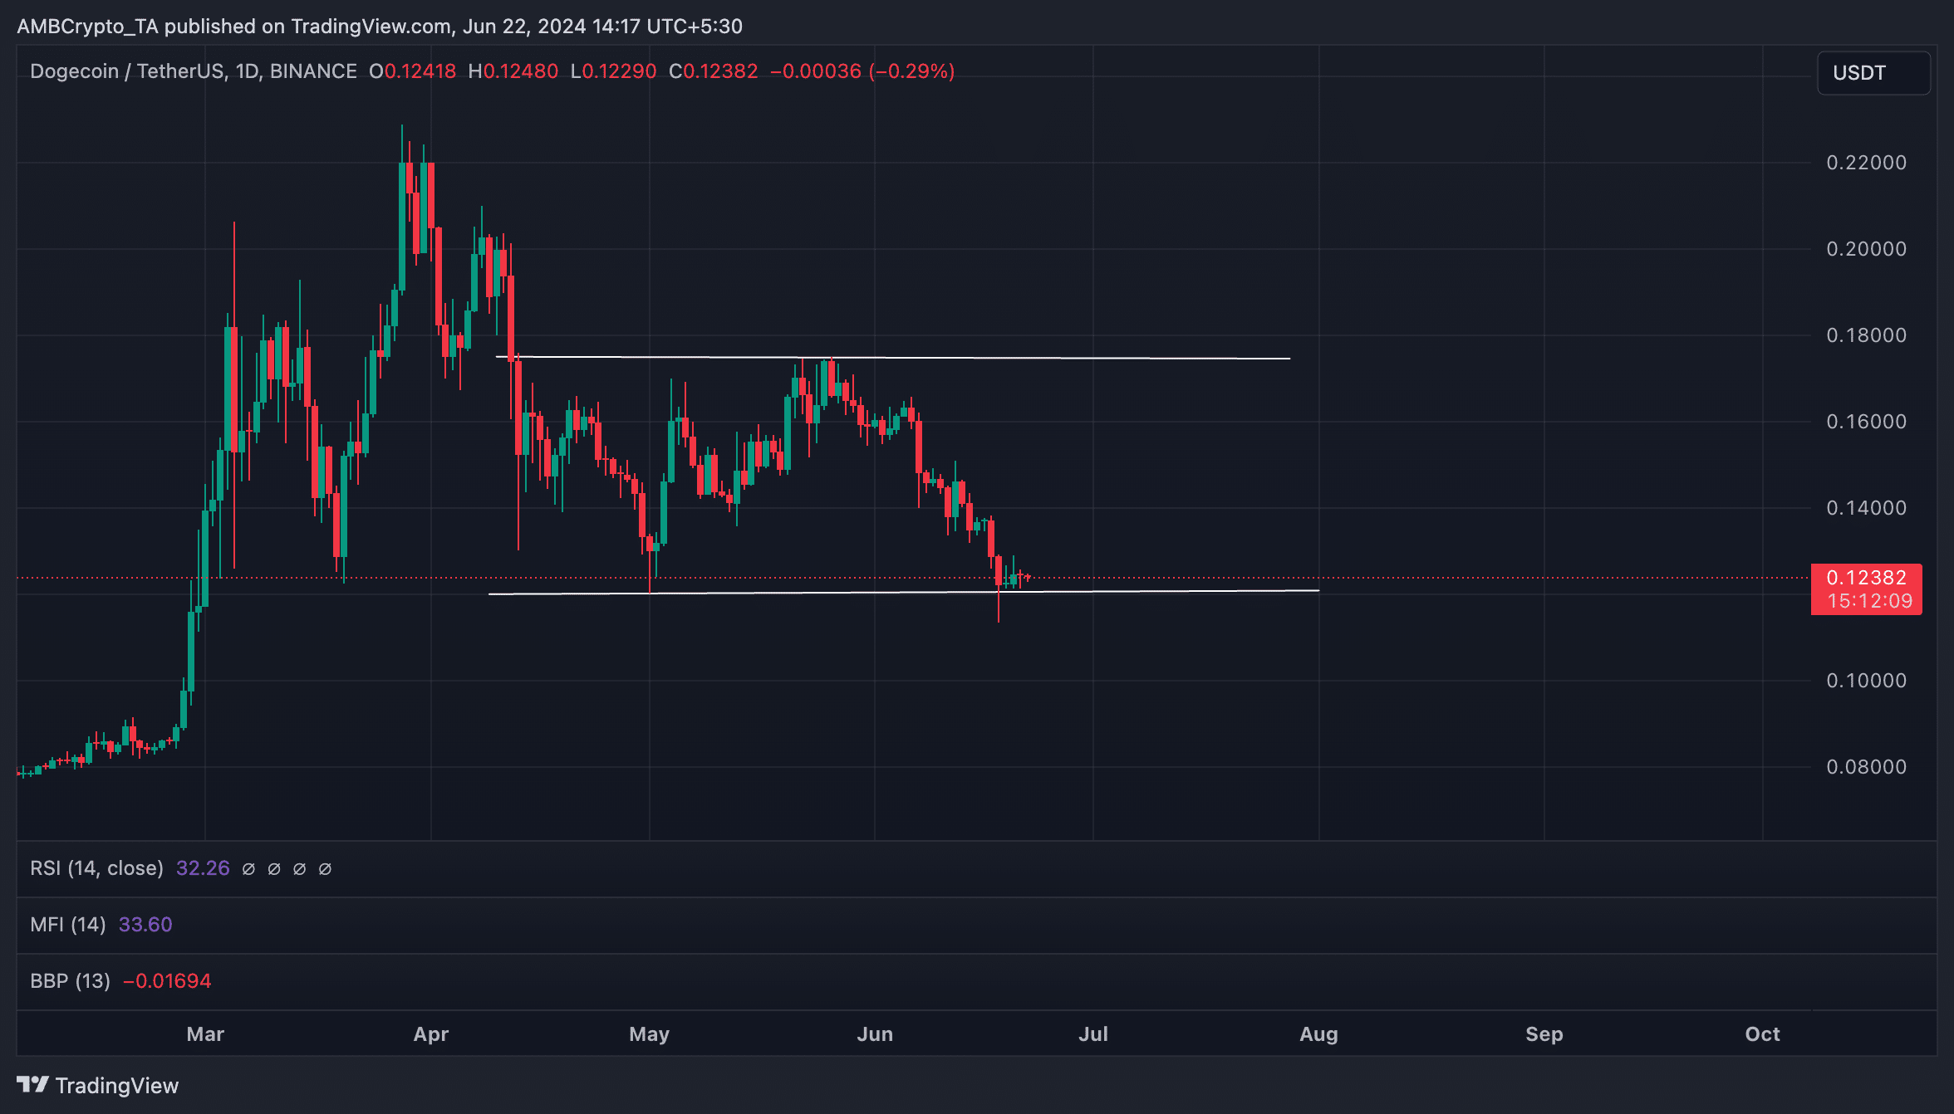This screenshot has width=1954, height=1114.
Task: Click the May label on time axis
Action: (649, 1034)
